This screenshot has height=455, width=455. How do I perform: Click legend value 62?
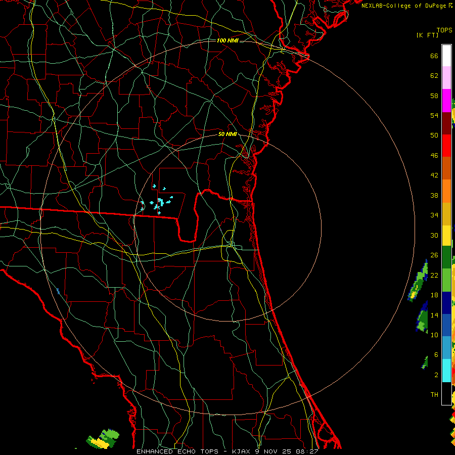(434, 76)
